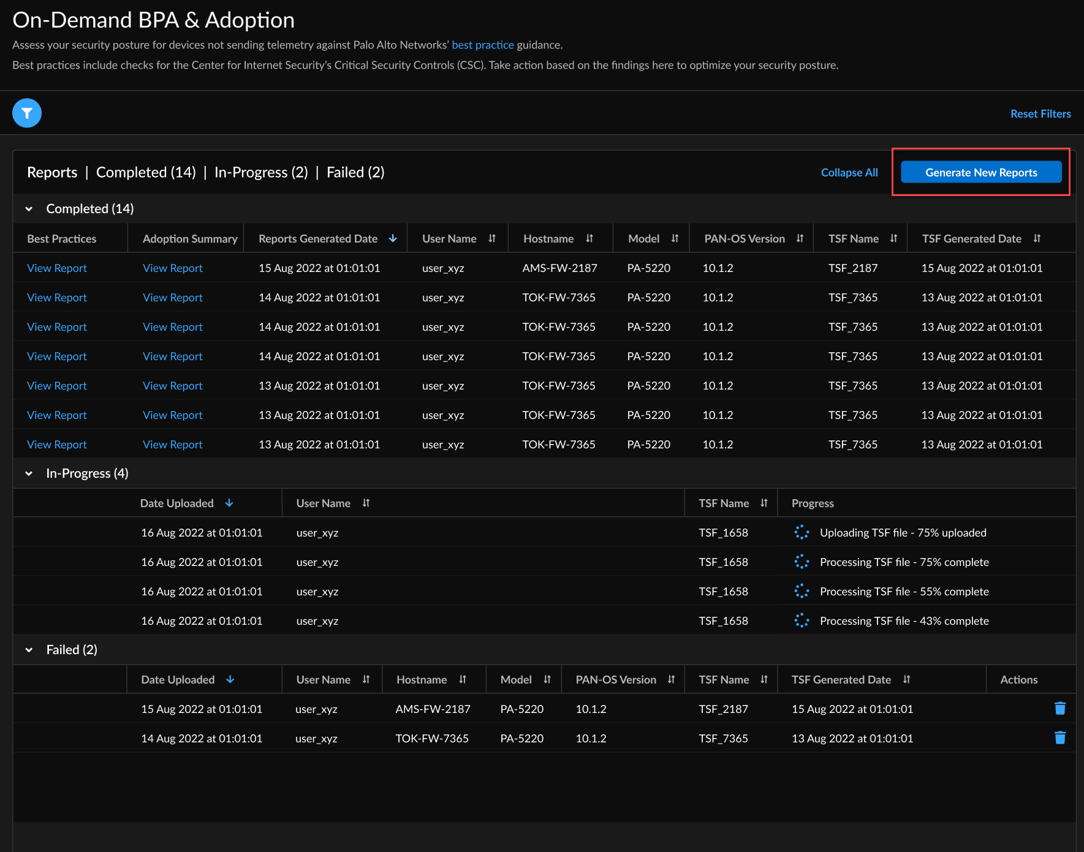Sort In-Progress table by Date Uploaded
Screen dimensions: 1084x852
click(229, 503)
